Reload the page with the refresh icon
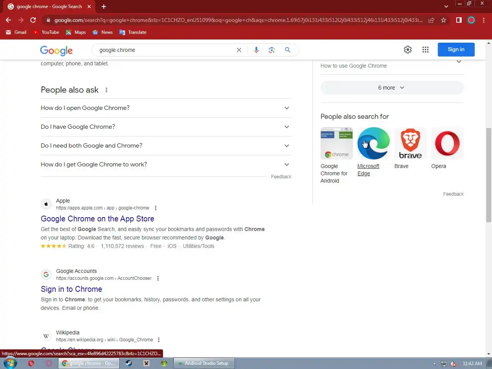The image size is (492, 369). pyautogui.click(x=33, y=20)
